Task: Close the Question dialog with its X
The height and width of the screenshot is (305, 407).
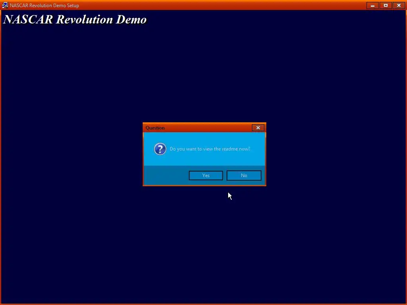Action: (258, 127)
